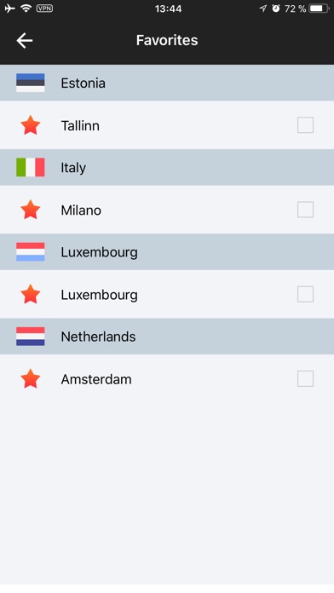Image resolution: width=334 pixels, height=593 pixels.
Task: Check the Milano checkbox
Action: (x=305, y=210)
